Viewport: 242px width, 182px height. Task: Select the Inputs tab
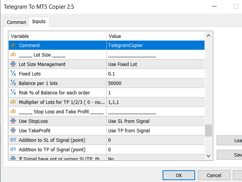39,22
